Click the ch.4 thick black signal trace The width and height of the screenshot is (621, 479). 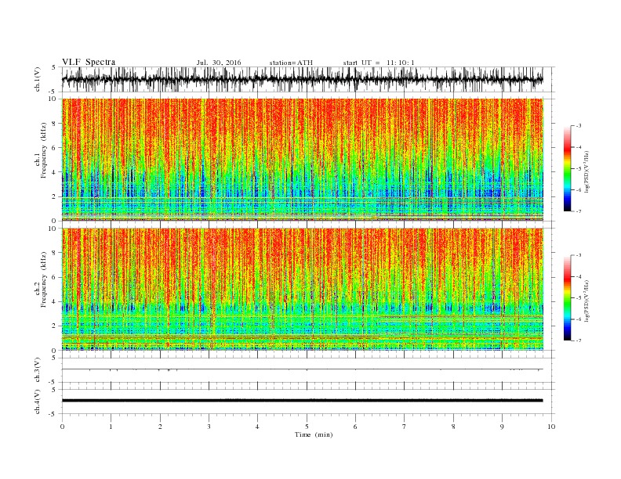(302, 401)
